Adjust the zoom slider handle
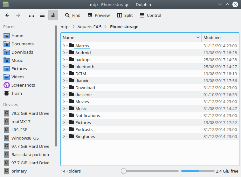The height and width of the screenshot is (177, 241). pos(124,171)
